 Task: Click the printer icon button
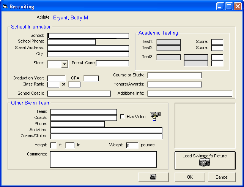point(153,177)
